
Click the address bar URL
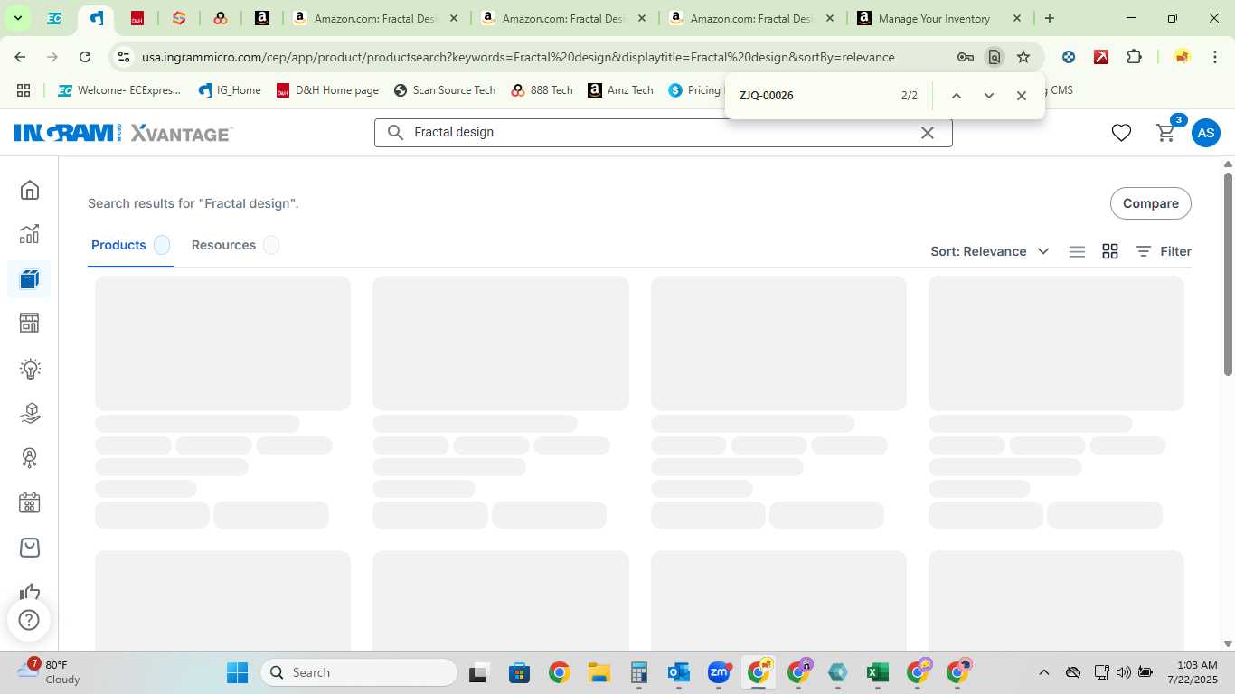pyautogui.click(x=518, y=57)
